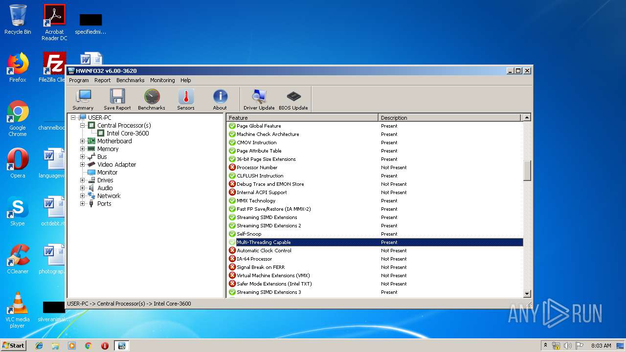The image size is (626, 352).
Task: Select the Debug Trace and EMON Store row
Action: coord(375,184)
